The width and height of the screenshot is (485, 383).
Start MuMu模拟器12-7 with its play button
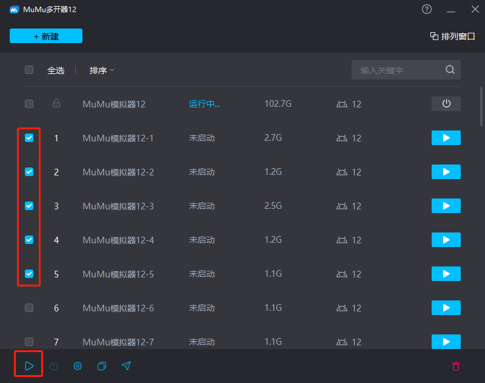[446, 342]
